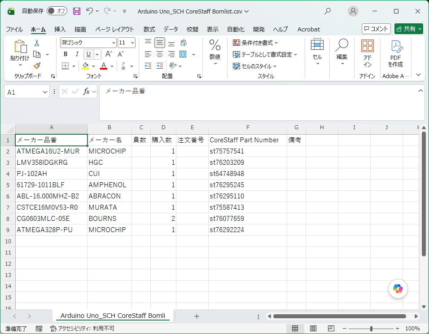Click the 共有 share button
This screenshot has width=429, height=334.
409,29
